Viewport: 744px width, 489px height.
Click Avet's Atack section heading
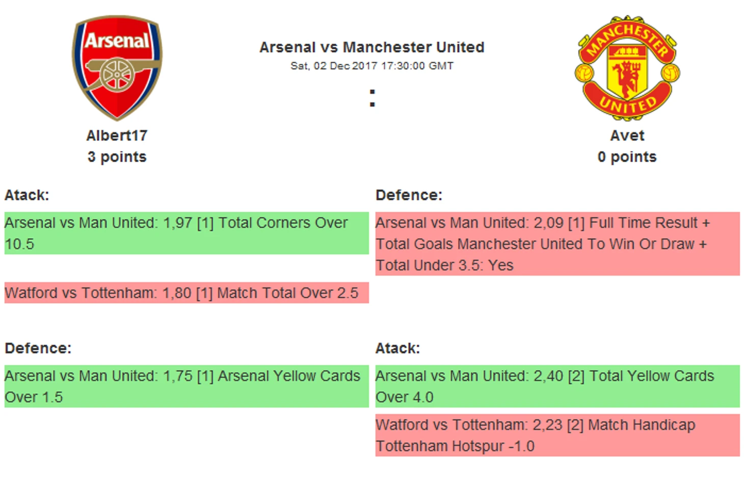pos(398,348)
